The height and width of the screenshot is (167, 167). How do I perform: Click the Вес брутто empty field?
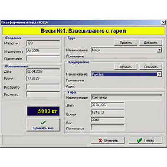click(x=43, y=87)
